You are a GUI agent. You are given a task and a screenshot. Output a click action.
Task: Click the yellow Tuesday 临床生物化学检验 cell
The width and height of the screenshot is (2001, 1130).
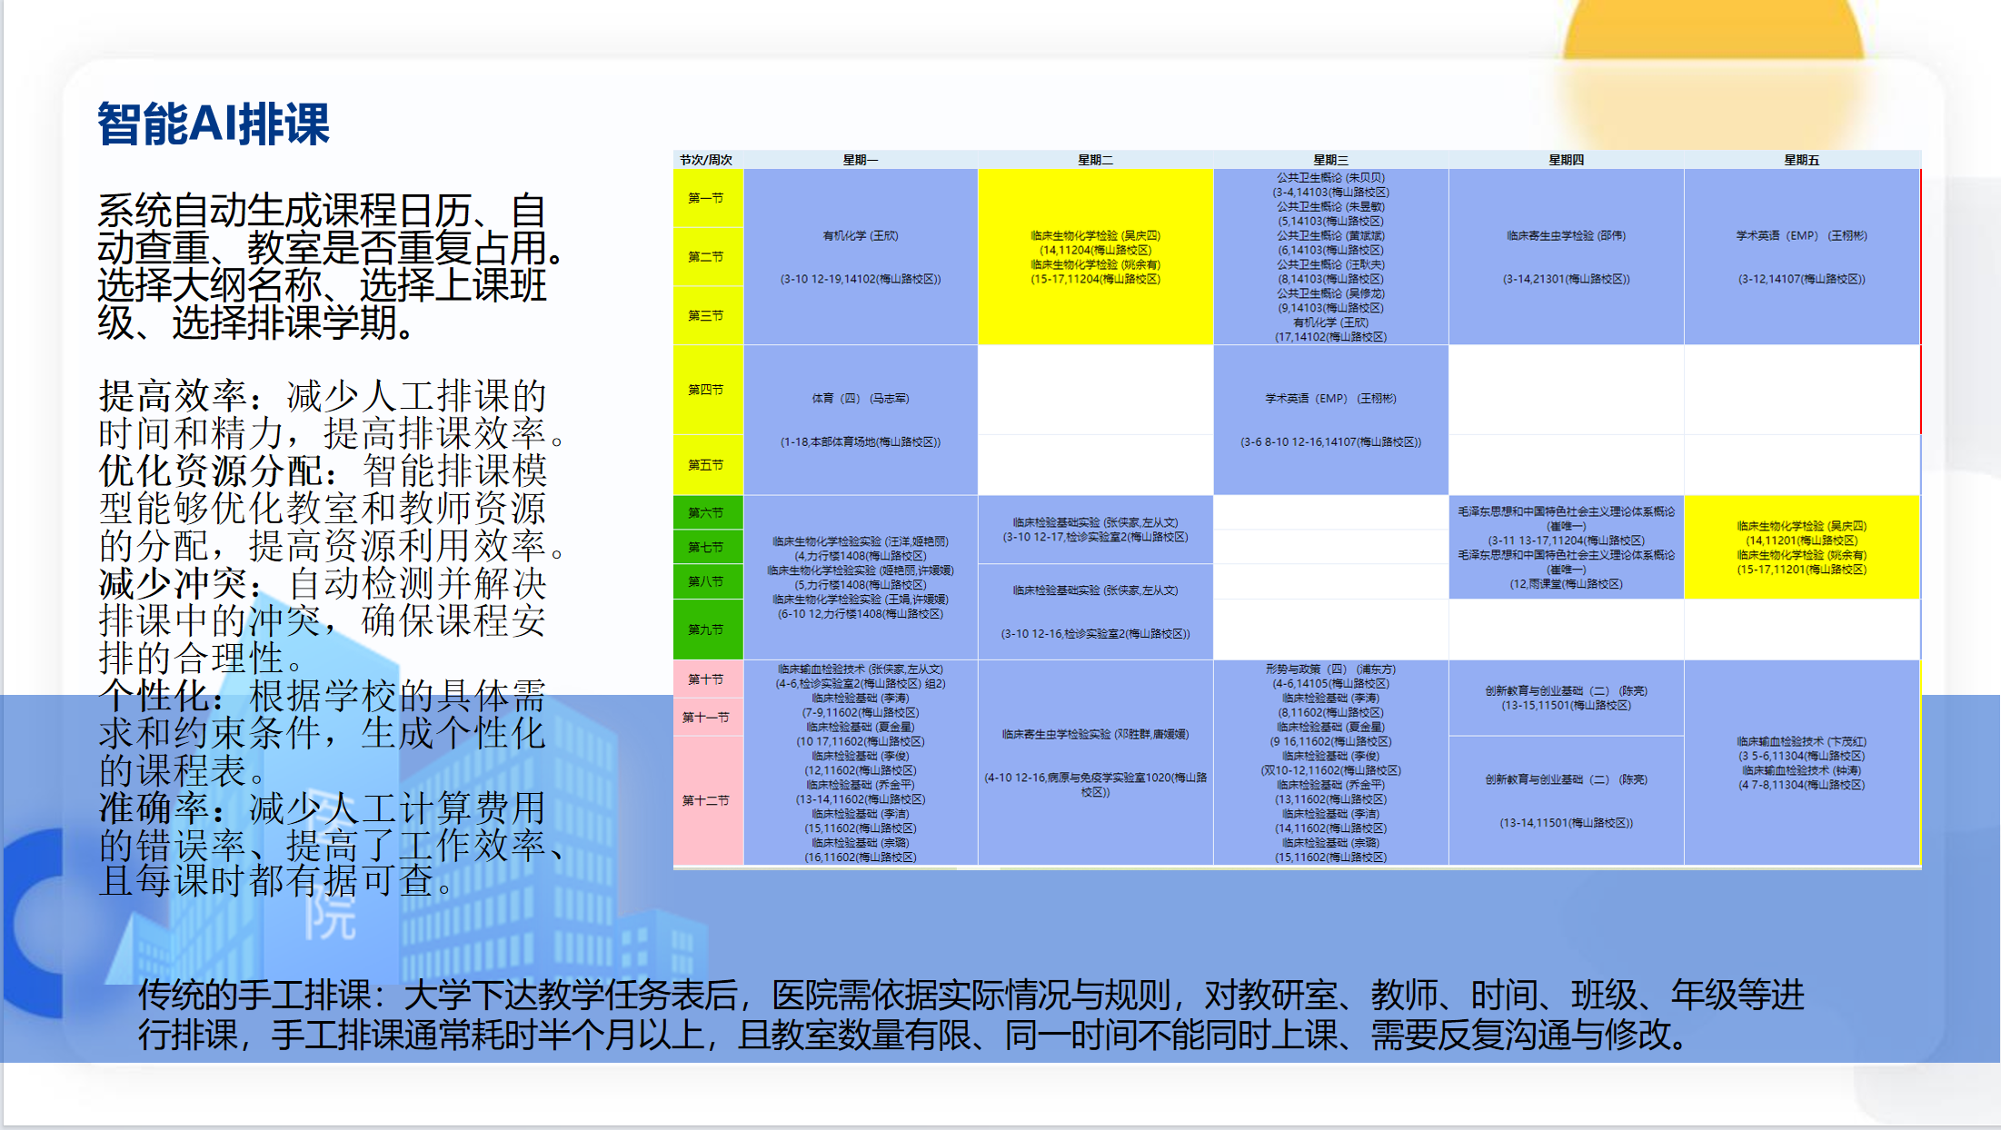(x=1095, y=256)
